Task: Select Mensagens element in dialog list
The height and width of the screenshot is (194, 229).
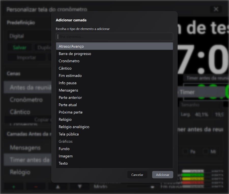Action: [114, 90]
